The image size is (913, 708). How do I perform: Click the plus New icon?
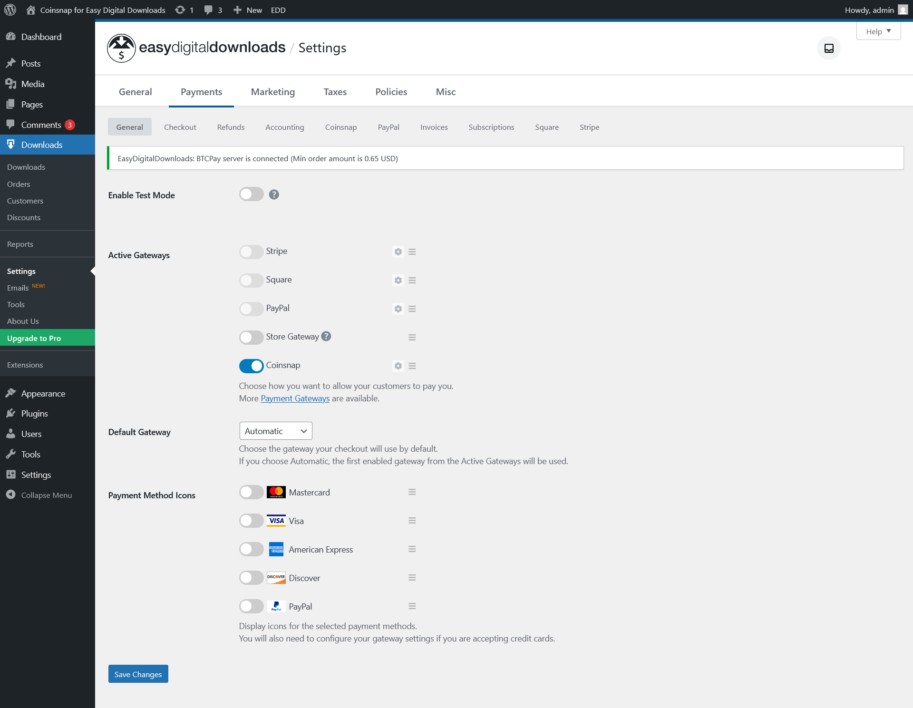237,10
